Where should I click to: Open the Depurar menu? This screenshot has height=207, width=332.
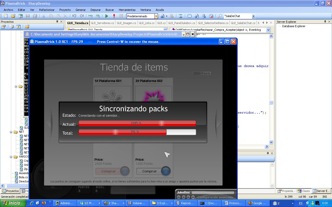coord(95,10)
